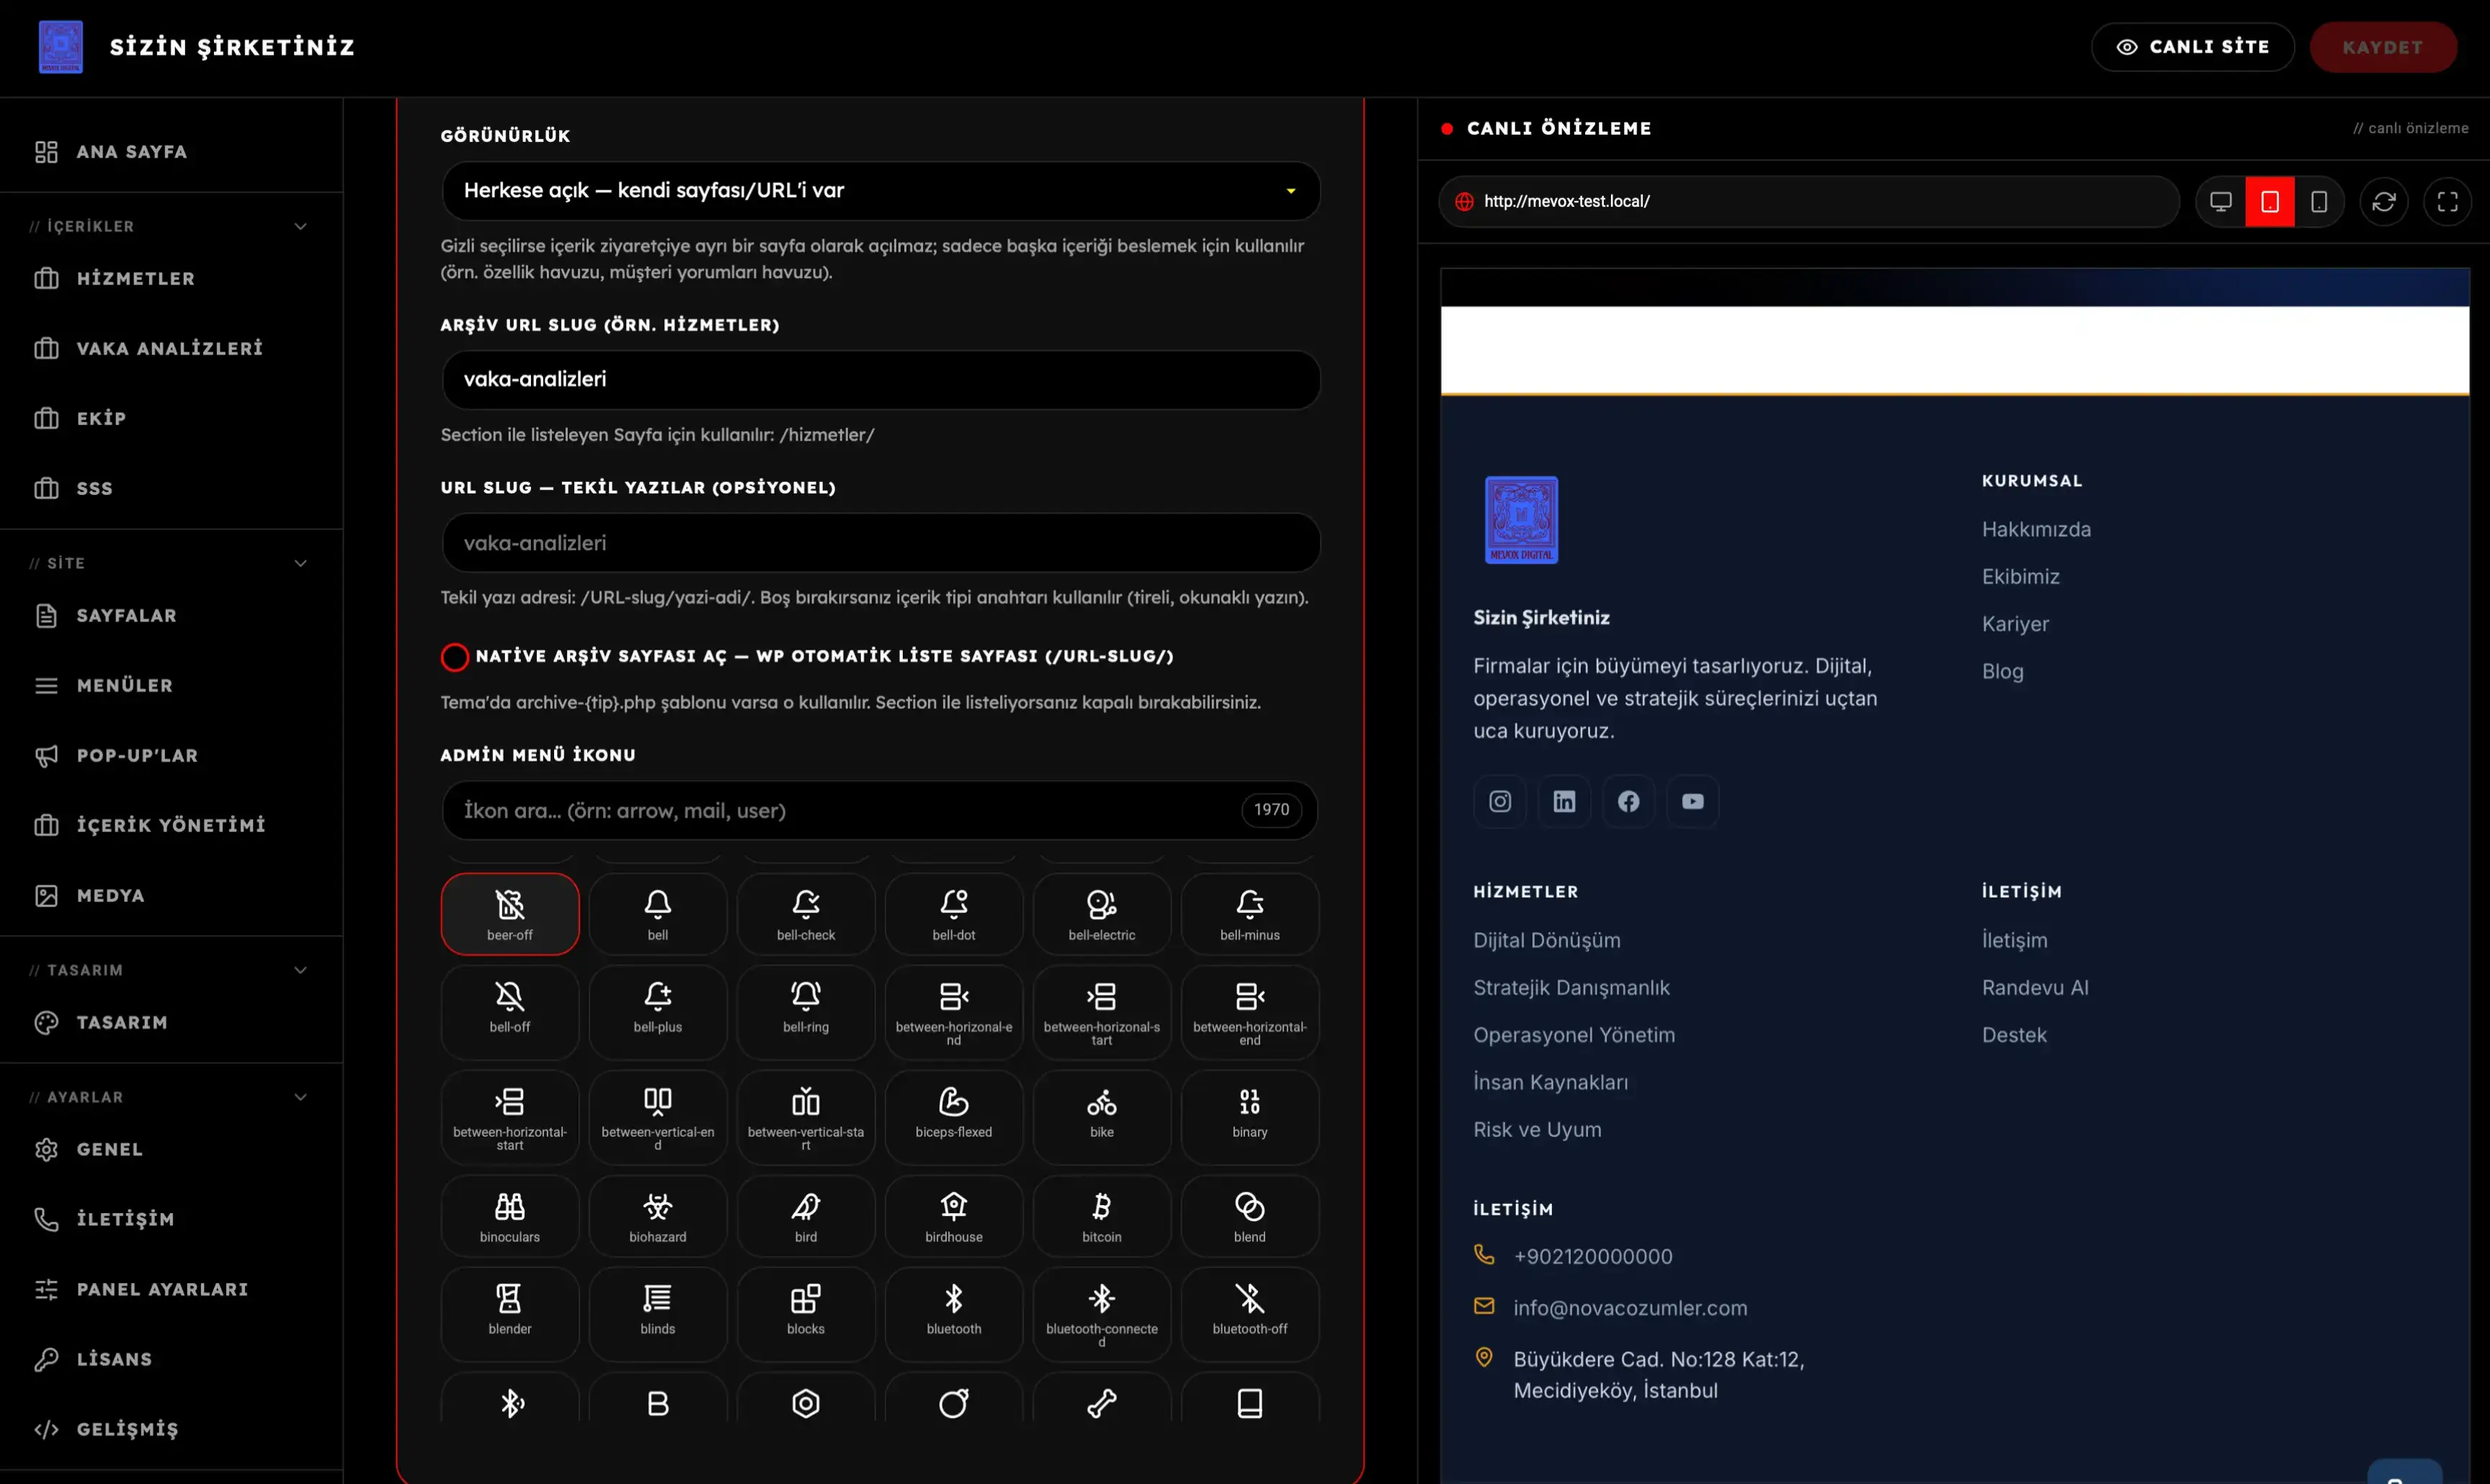Navigate to İçerik Yönetimi
Screen dimensions: 2490x1484
click(171, 825)
